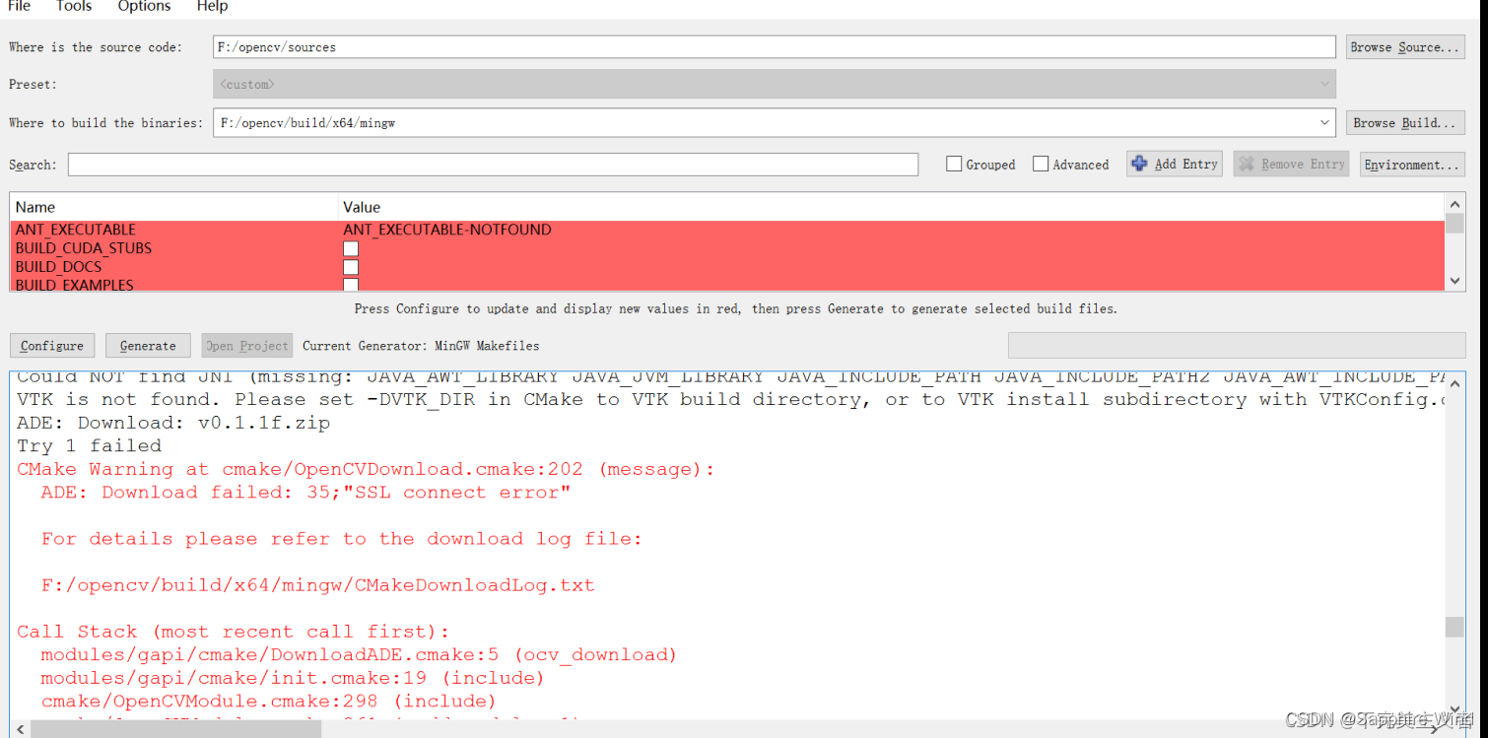Viewport: 1488px width, 738px height.
Task: Click the output log vertical scrollbar thumb
Action: point(1454,627)
